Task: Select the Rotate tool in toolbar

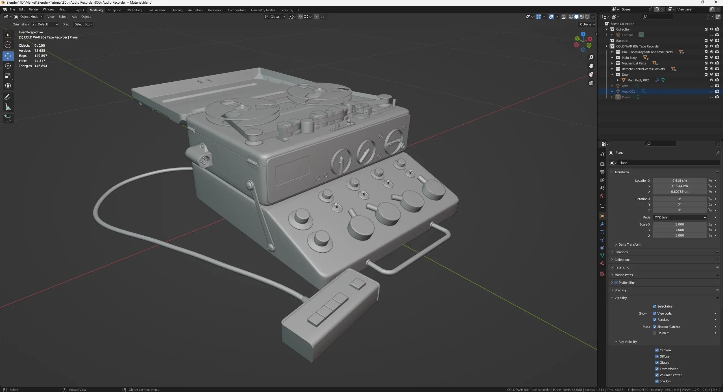Action: [8, 66]
